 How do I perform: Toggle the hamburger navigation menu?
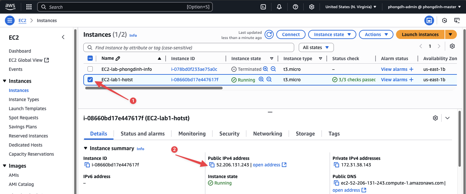pos(10,20)
